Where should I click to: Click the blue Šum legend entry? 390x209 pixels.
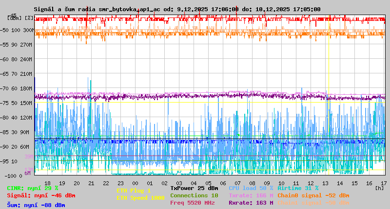coord(36,205)
